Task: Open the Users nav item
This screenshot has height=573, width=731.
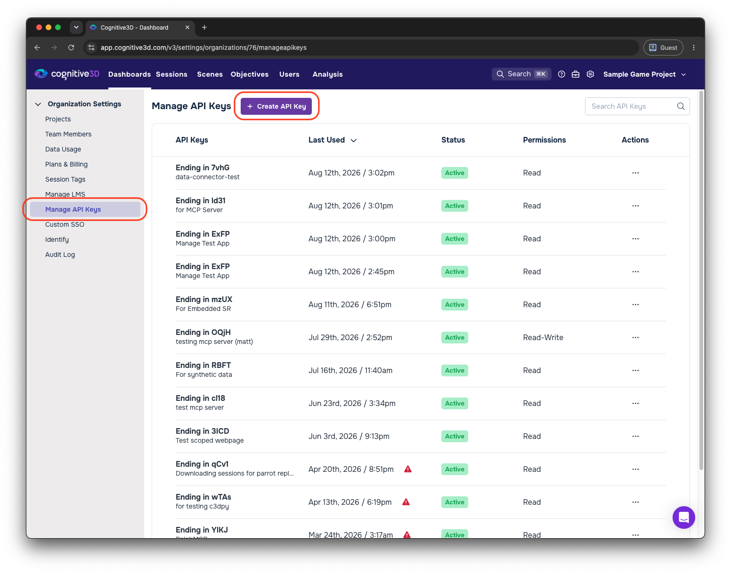Action: 289,74
